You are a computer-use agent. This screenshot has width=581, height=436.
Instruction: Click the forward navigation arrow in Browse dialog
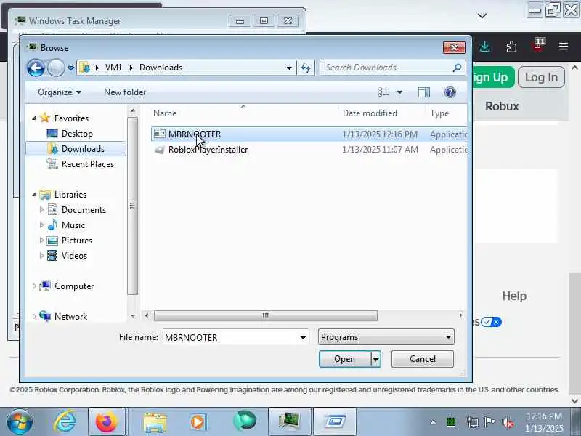tap(56, 68)
